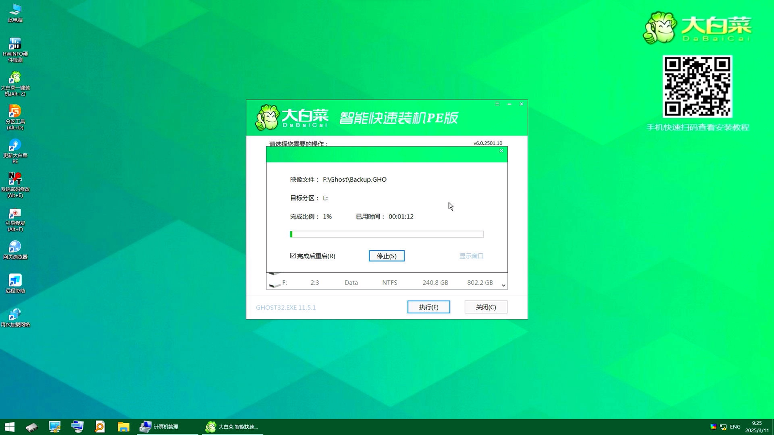
Task: Click the 执行(E) button
Action: [x=429, y=307]
